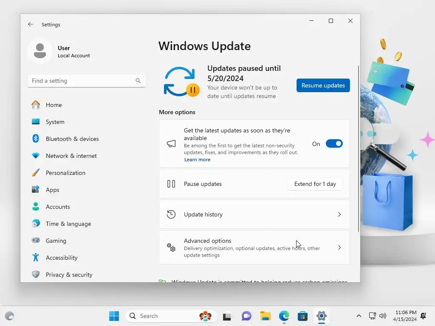Open Network & internet settings
This screenshot has height=326, width=435.
pos(86,155)
